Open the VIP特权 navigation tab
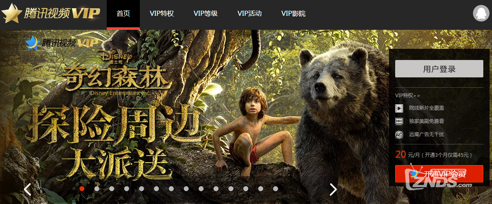The height and width of the screenshot is (204, 492). 162,14
